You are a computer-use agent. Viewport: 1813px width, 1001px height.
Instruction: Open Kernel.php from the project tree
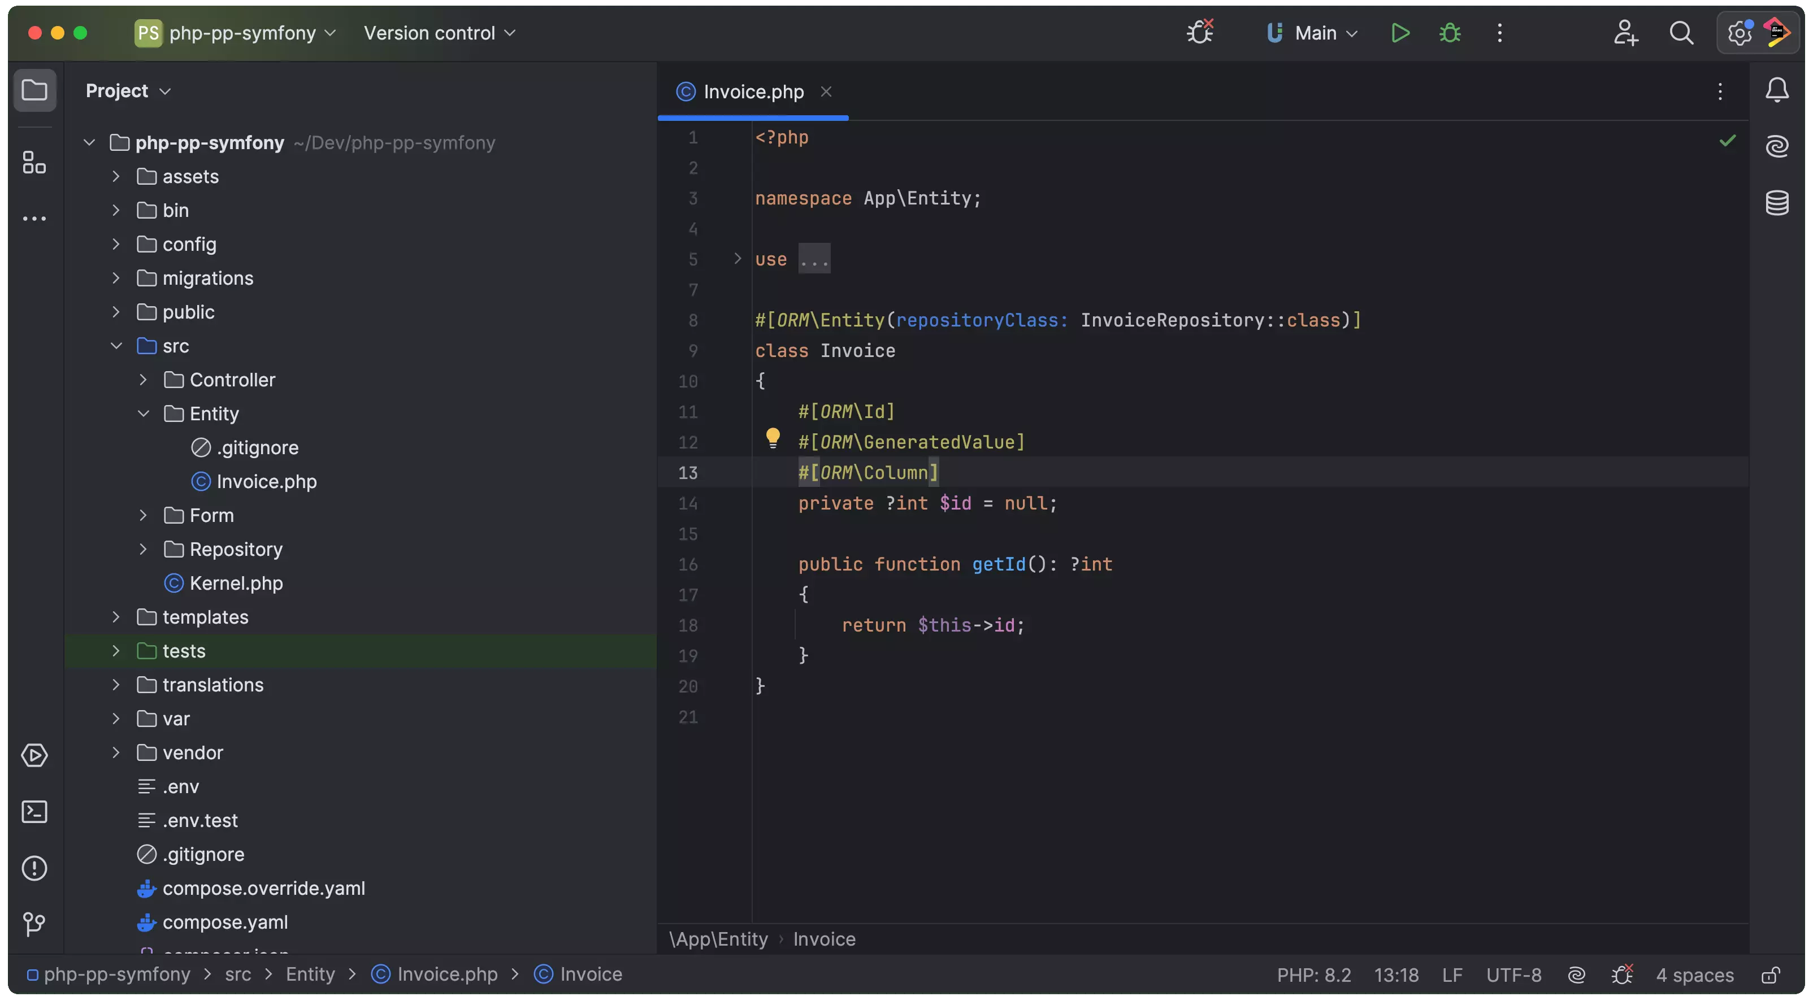[x=236, y=583]
